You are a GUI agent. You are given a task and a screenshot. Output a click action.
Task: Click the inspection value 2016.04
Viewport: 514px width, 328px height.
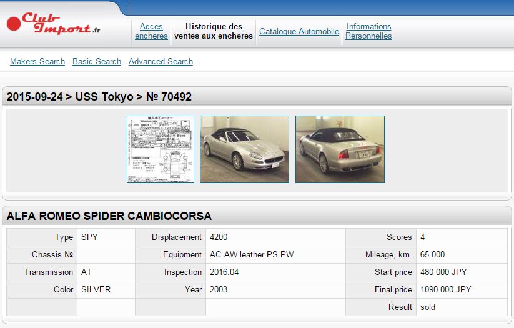[x=224, y=272]
